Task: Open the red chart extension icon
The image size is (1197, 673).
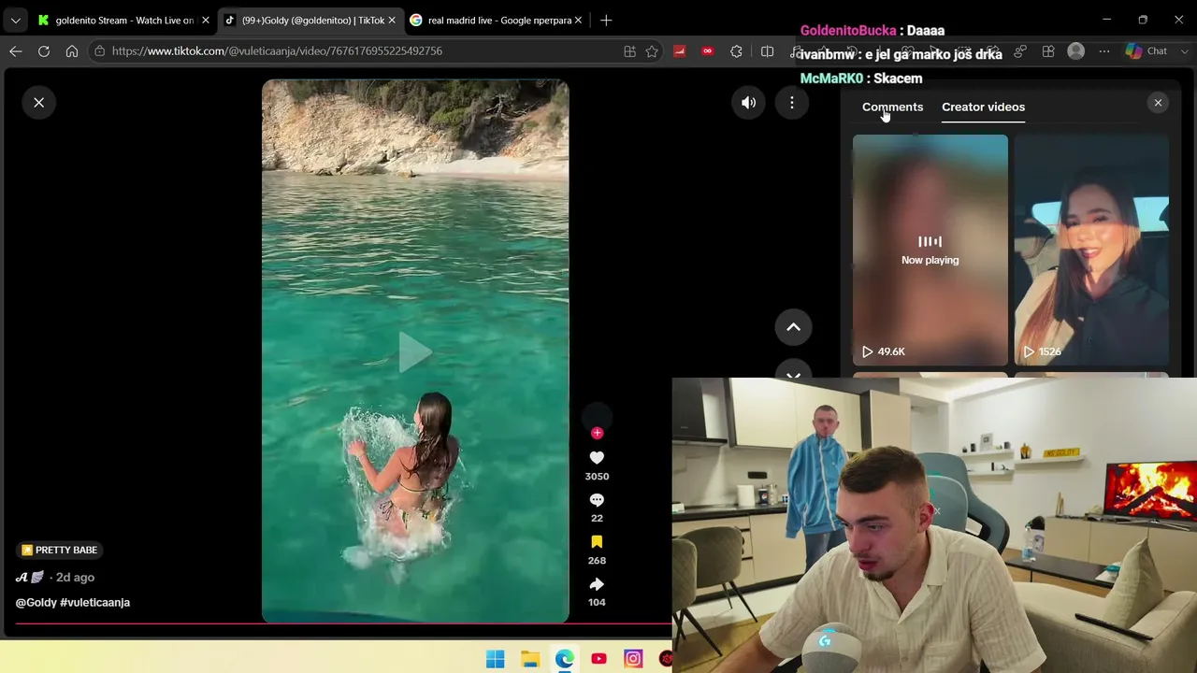Action: point(680,51)
